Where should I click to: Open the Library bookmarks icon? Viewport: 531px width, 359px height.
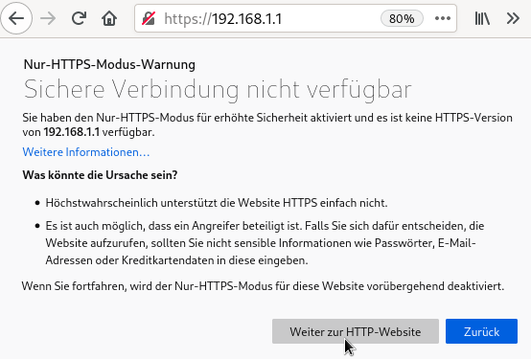482,18
